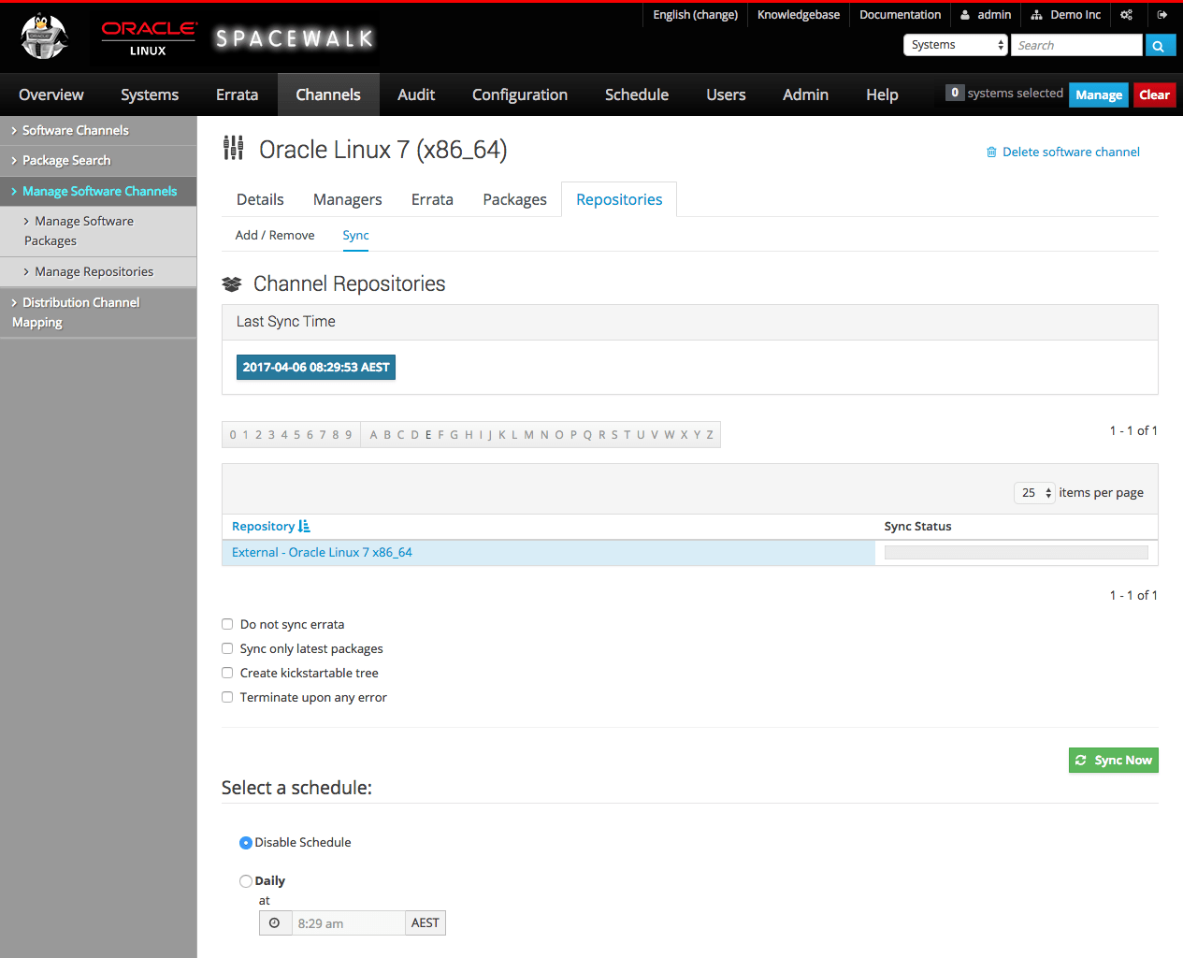
Task: Click the 0 systems selected counter
Action: click(1004, 94)
